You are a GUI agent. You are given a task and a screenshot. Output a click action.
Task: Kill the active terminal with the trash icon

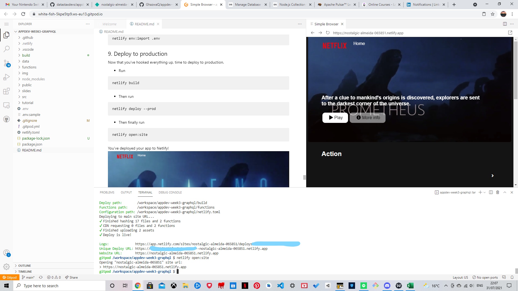(x=498, y=192)
